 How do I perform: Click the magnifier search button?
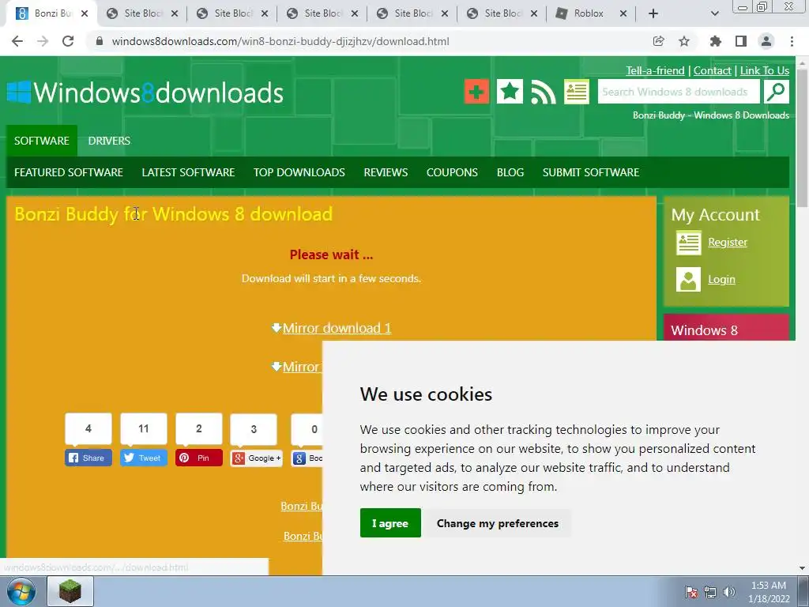(777, 92)
